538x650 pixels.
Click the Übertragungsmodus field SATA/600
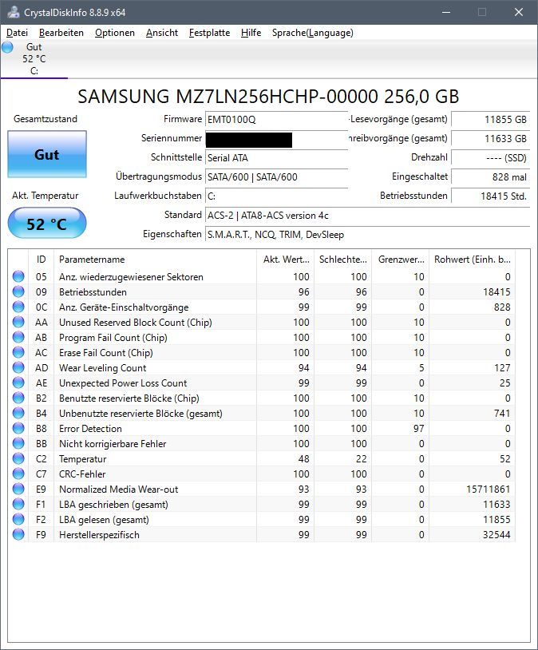tap(276, 177)
